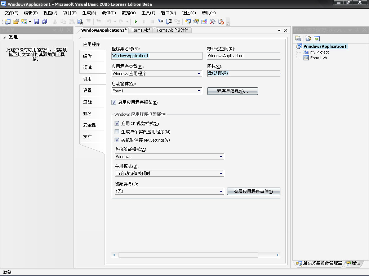Select the 设置 side tab
This screenshot has height=276, width=369.
click(92, 90)
